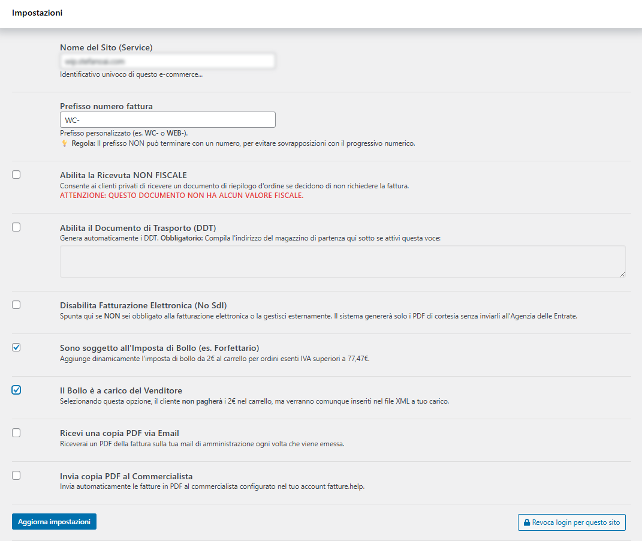Click the red ATTENZIONE warning text
This screenshot has height=541, width=642.
click(x=182, y=196)
